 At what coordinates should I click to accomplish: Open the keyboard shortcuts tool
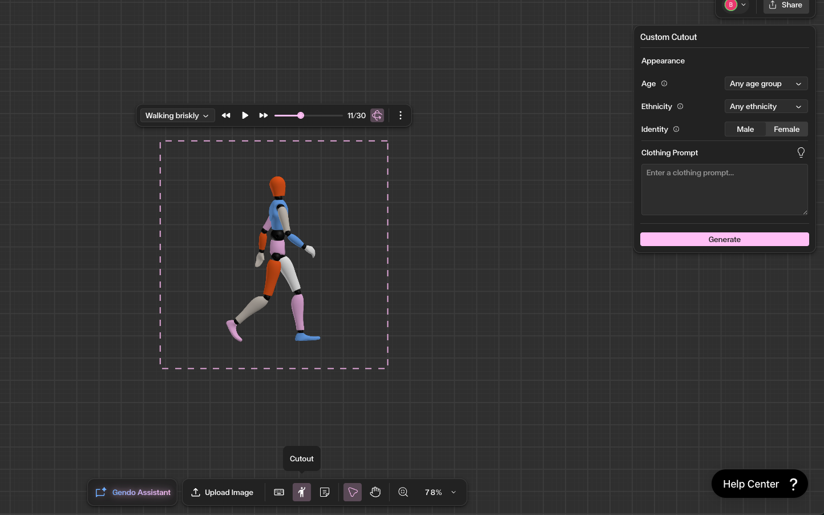tap(279, 492)
